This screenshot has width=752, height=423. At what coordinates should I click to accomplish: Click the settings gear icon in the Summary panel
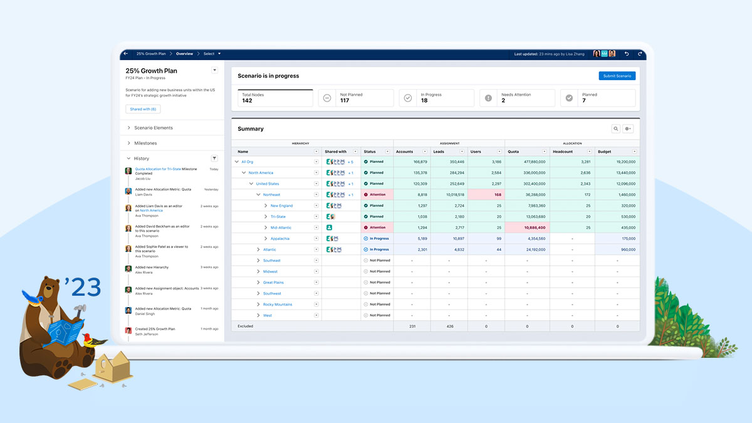pyautogui.click(x=627, y=128)
